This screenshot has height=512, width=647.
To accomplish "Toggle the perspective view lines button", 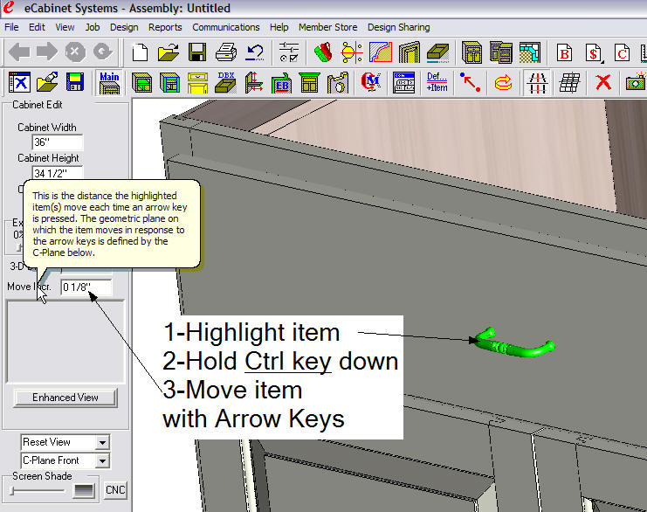I will coord(537,83).
